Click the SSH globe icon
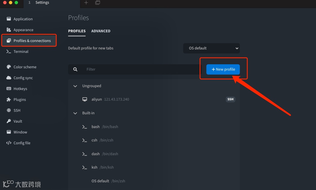 click(9, 110)
